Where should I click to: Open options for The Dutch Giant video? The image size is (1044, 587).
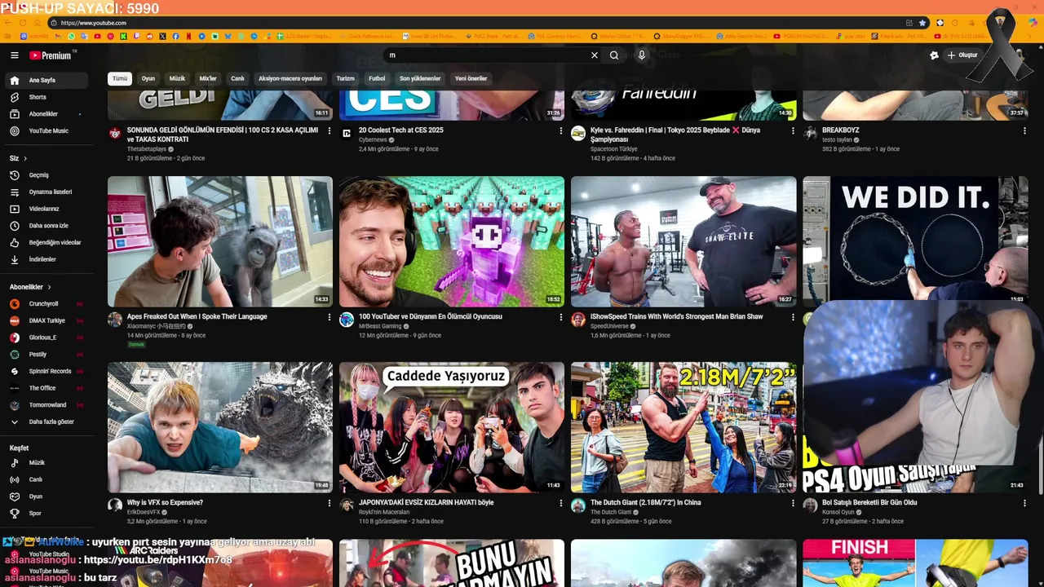[x=793, y=503]
